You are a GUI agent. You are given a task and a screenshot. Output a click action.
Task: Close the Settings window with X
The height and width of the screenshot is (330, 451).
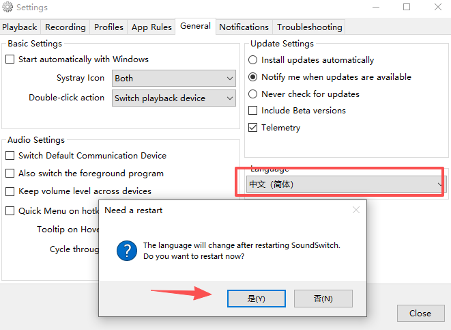tap(438, 7)
